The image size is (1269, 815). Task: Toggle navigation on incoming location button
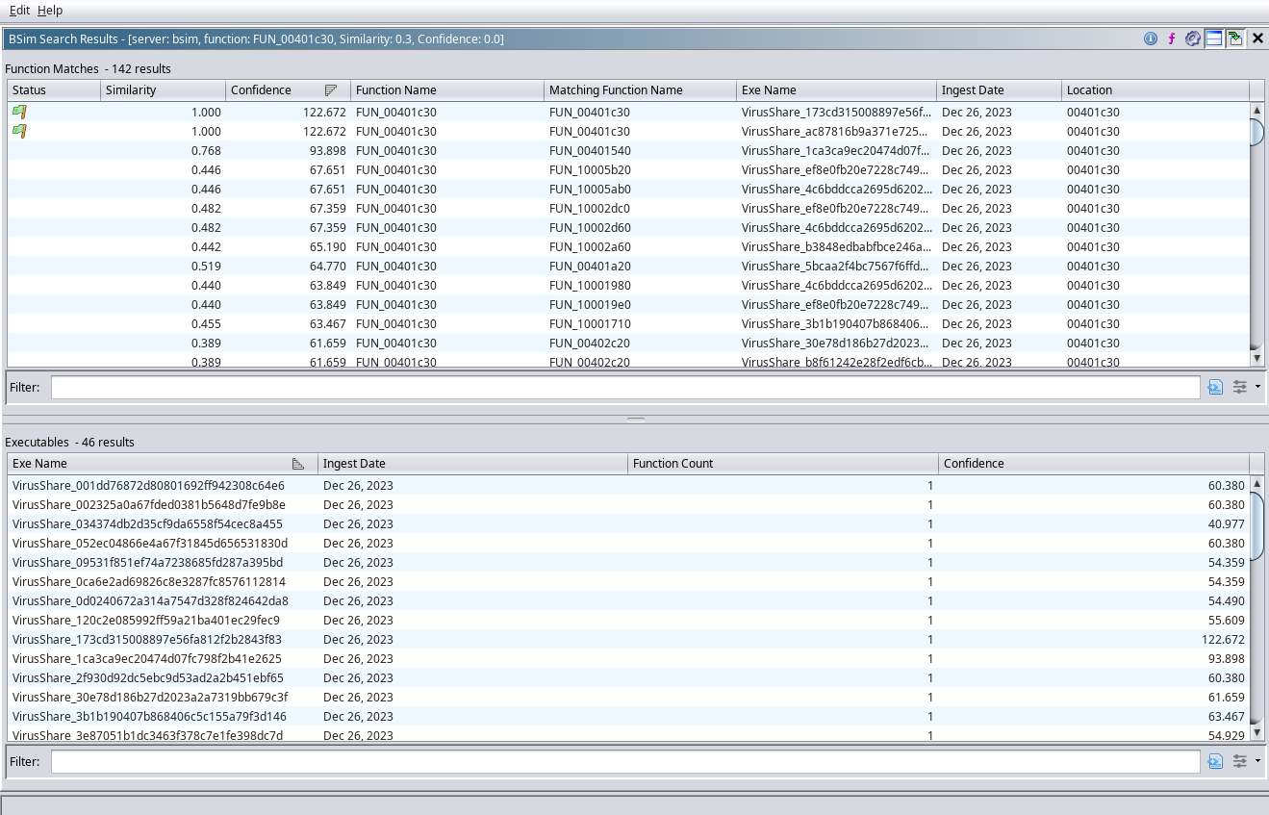[1235, 39]
